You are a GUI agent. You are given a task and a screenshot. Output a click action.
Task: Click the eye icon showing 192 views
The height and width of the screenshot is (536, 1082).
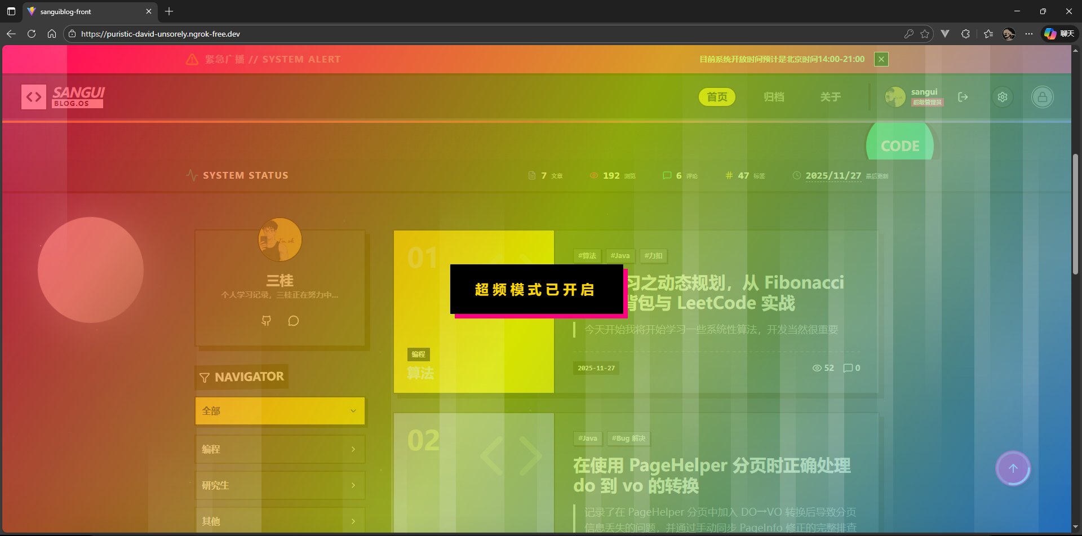pos(594,175)
